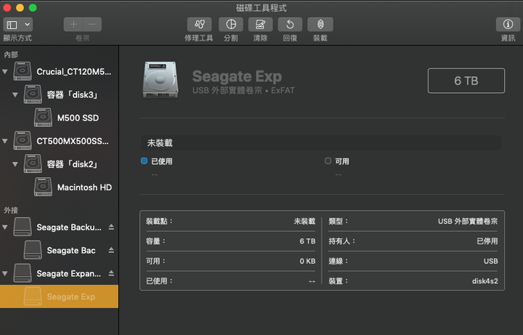Open the 顯示方式 view dropdown chevron

(28, 25)
